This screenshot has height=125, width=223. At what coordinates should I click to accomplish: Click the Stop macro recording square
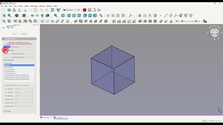point(90,10)
